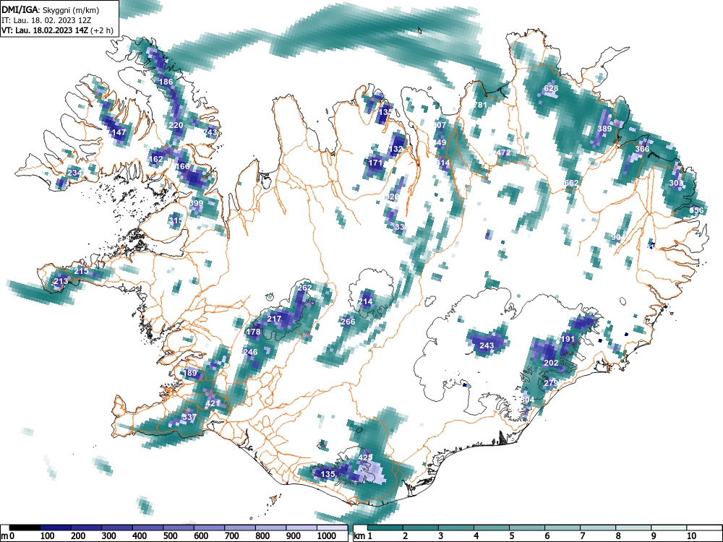
Task: Click the visibility value 246
Action: click(250, 352)
